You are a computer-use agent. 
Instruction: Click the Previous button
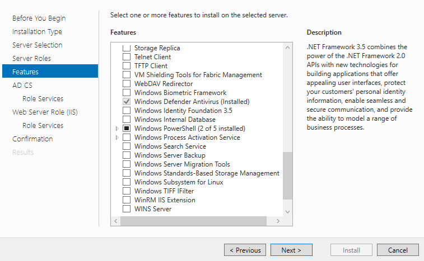click(245, 250)
